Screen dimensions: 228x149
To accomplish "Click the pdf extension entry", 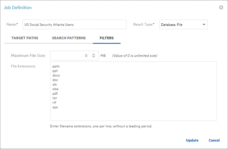I will (x=55, y=94).
